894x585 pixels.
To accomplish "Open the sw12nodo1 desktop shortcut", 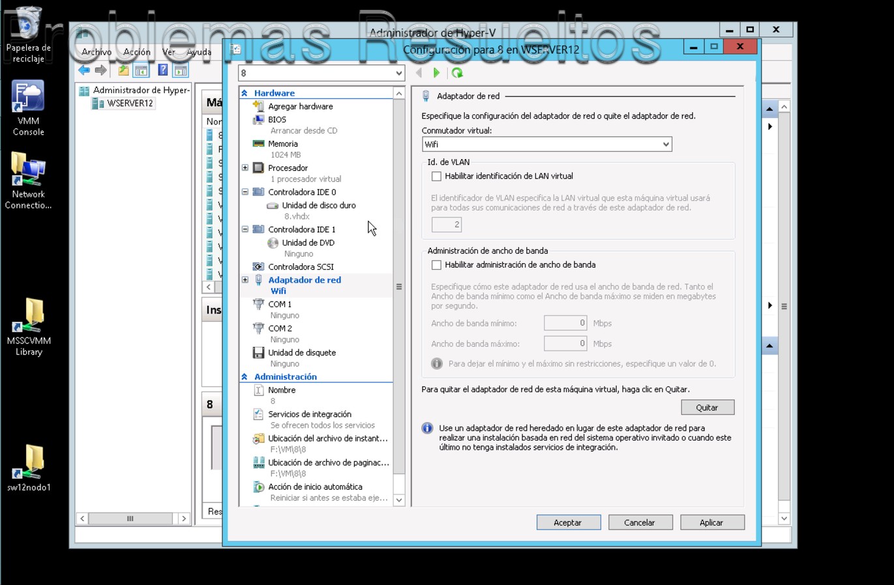I will [29, 468].
